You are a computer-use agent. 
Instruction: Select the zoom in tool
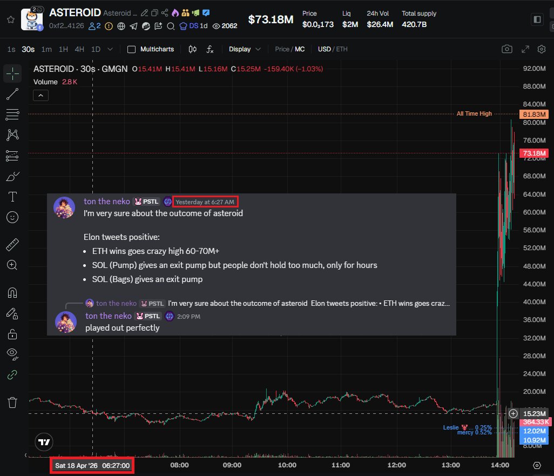point(13,265)
